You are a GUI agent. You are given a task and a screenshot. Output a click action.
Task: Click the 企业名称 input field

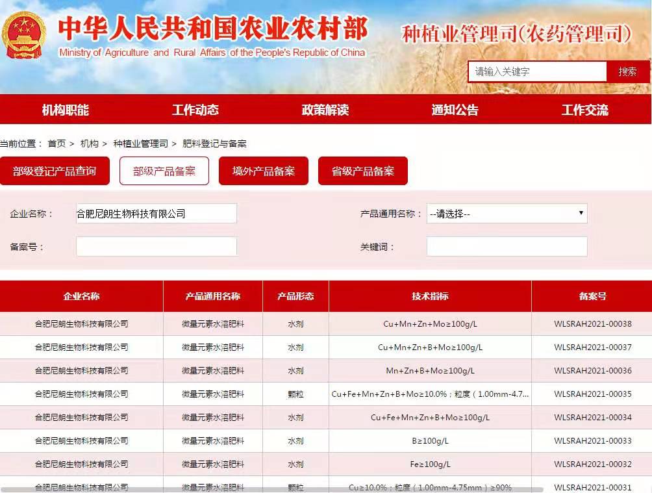pos(156,214)
